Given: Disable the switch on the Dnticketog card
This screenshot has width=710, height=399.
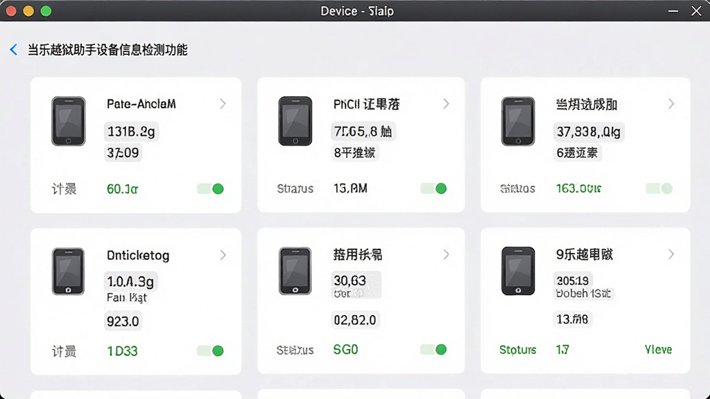Looking at the screenshot, I should [x=210, y=351].
